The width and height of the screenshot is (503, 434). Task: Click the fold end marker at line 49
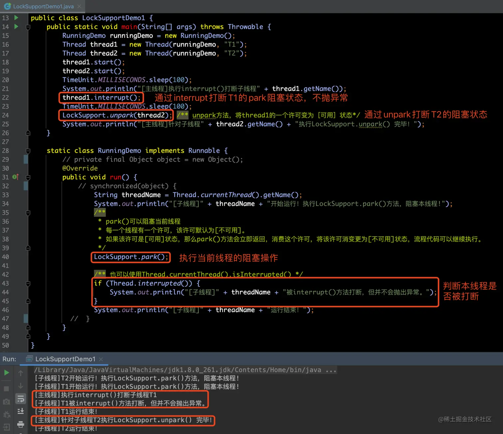28,336
